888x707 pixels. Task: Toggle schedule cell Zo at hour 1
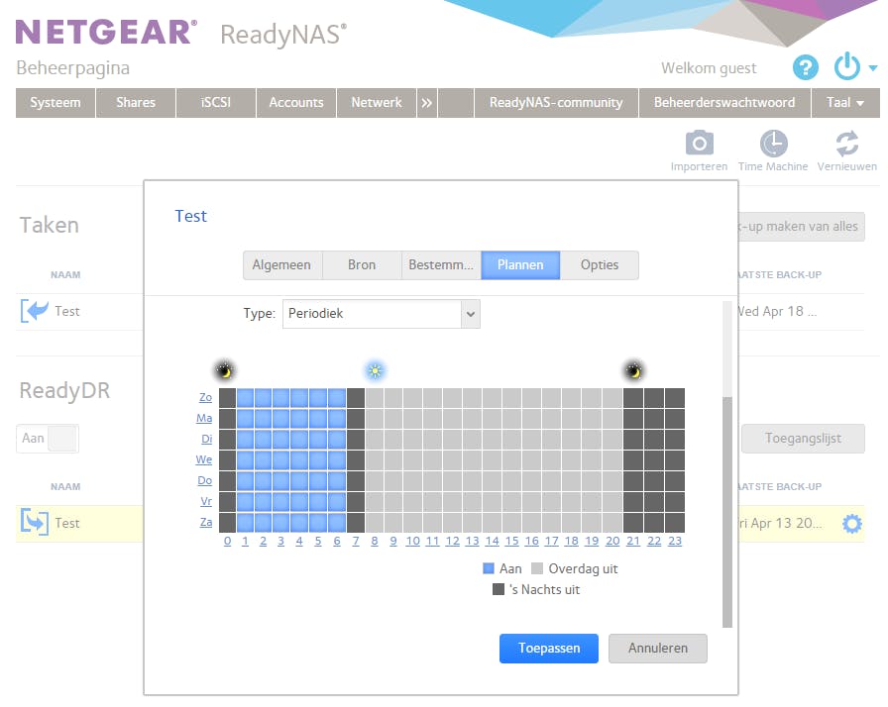click(x=245, y=398)
